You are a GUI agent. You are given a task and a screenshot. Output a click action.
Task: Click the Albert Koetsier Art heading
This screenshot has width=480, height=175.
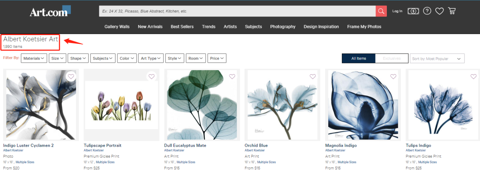(x=31, y=39)
